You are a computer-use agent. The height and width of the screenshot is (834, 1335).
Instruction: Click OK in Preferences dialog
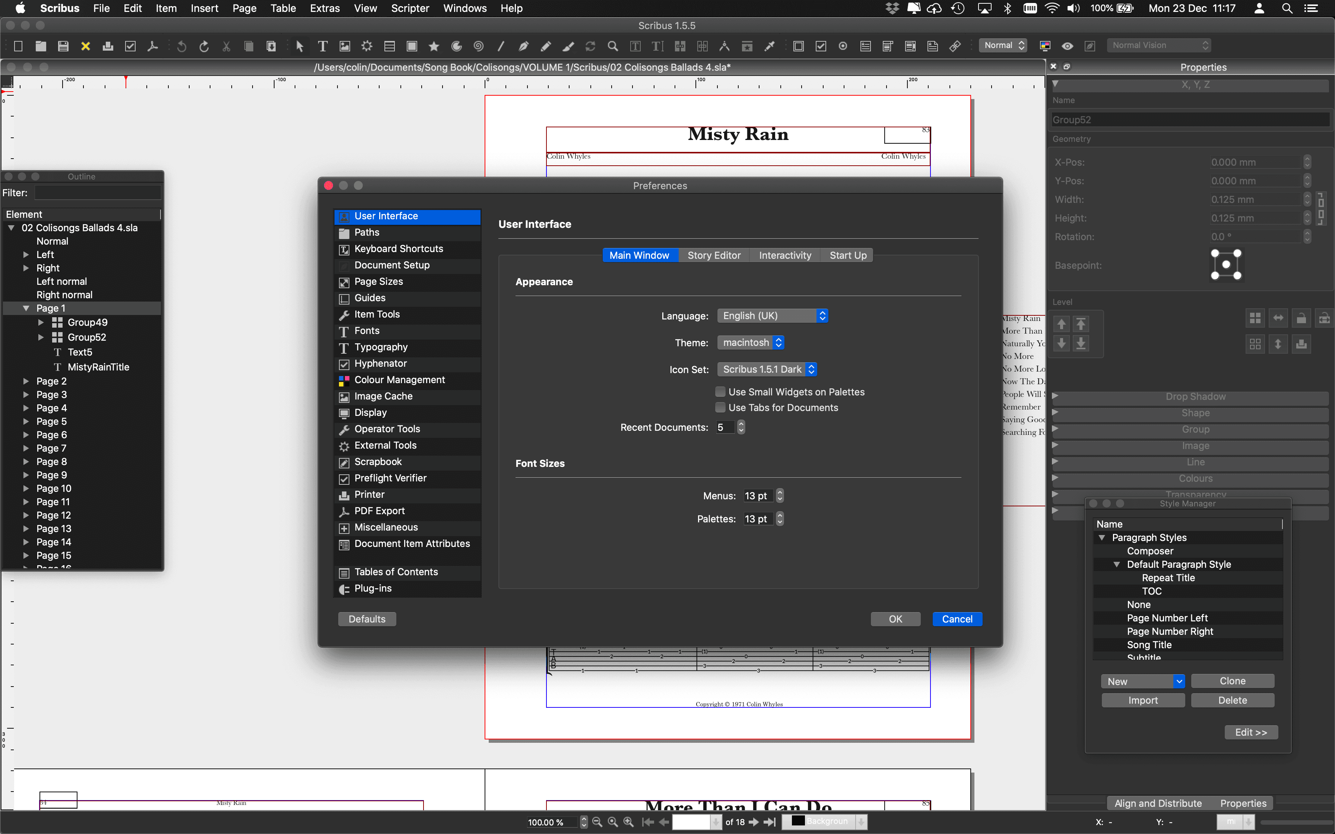pos(895,619)
